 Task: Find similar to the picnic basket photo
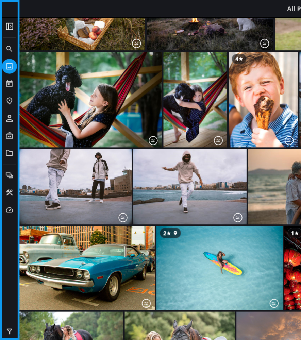click(x=136, y=44)
